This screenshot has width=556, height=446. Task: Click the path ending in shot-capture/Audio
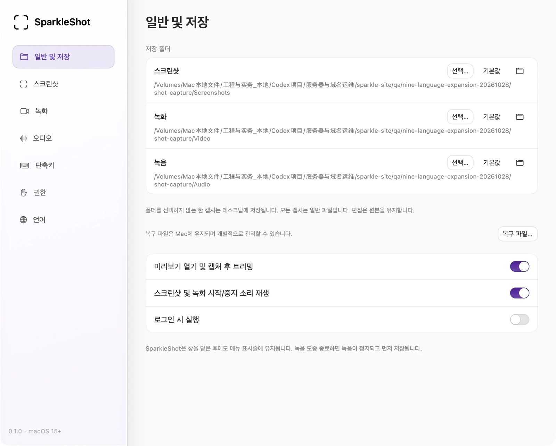click(x=333, y=180)
